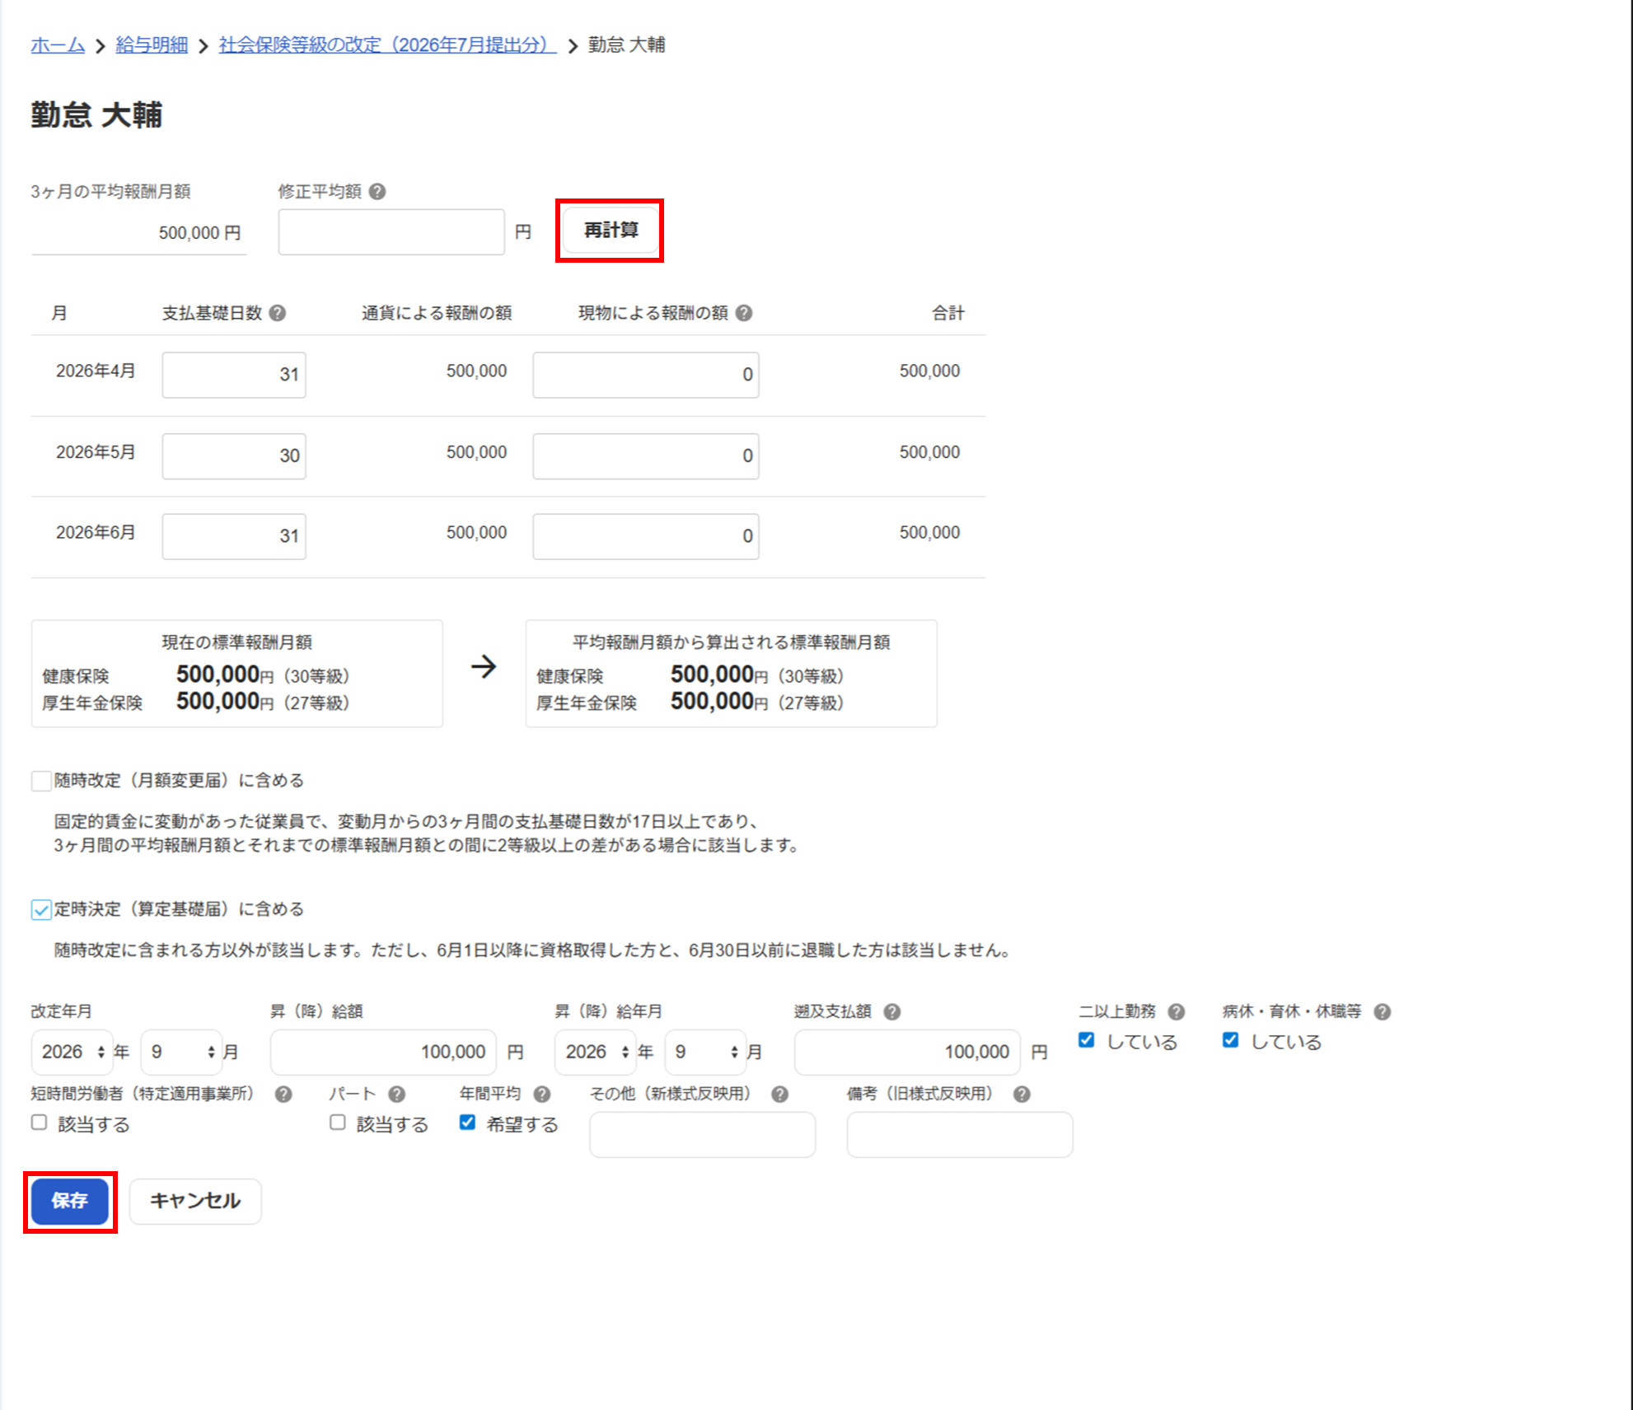The height and width of the screenshot is (1410, 1633).
Task: Click help icon beside 支払基礎日数 header
Action: (x=278, y=313)
